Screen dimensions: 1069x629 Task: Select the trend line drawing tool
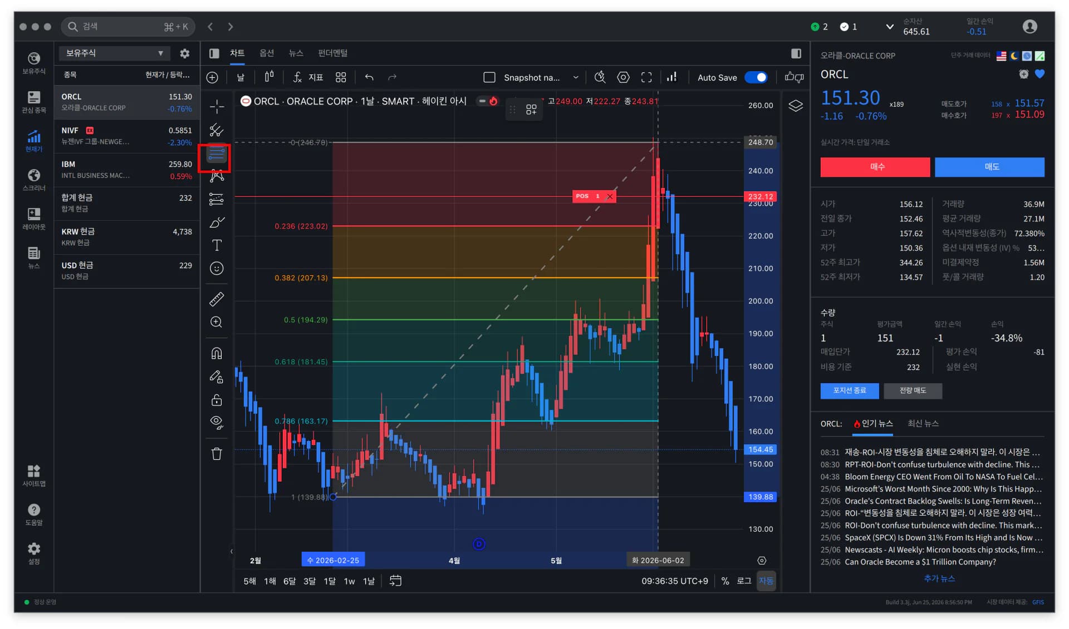pos(217,130)
